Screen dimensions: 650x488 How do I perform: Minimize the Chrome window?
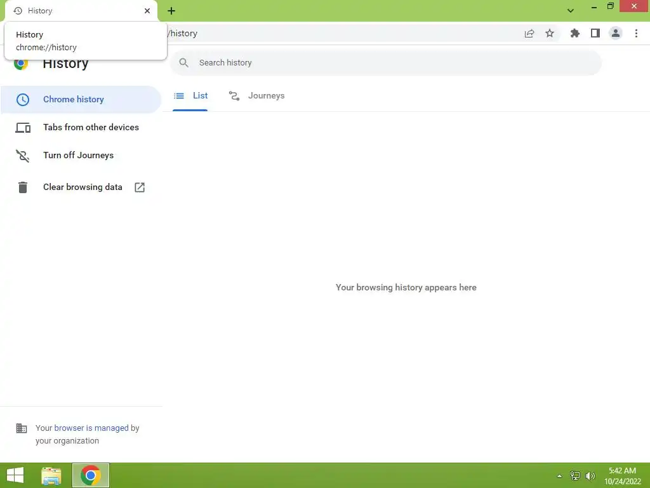[x=594, y=7]
